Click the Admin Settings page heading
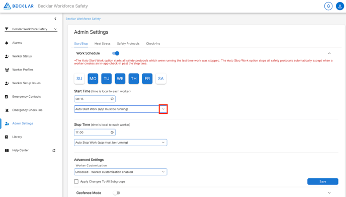Image resolution: width=346 pixels, height=197 pixels. pos(91,32)
